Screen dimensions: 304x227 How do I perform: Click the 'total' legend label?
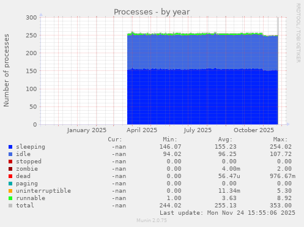(x=25, y=206)
